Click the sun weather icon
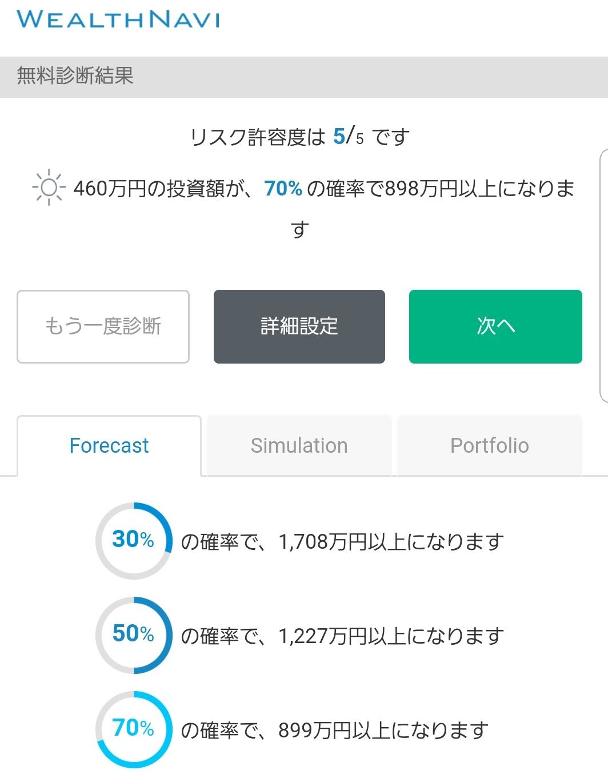 [x=49, y=187]
